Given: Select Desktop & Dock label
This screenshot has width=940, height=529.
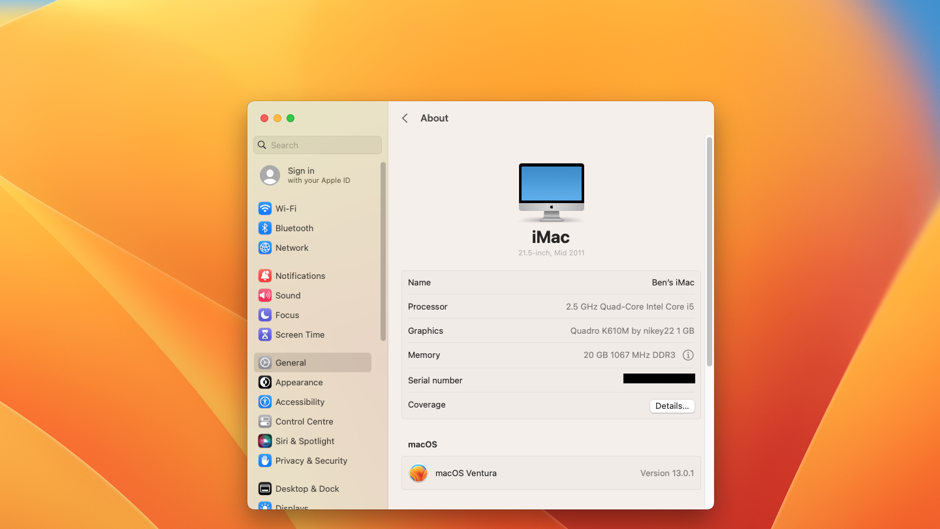Looking at the screenshot, I should pos(307,489).
